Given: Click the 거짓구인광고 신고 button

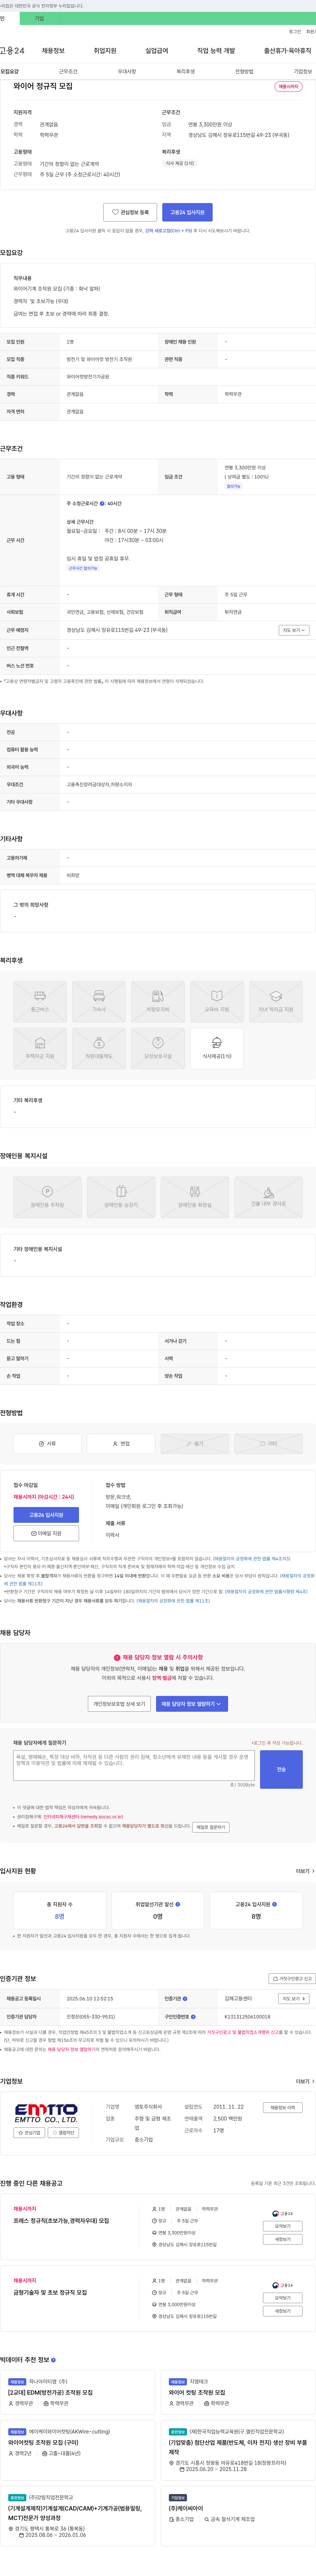Looking at the screenshot, I should coord(292,1978).
